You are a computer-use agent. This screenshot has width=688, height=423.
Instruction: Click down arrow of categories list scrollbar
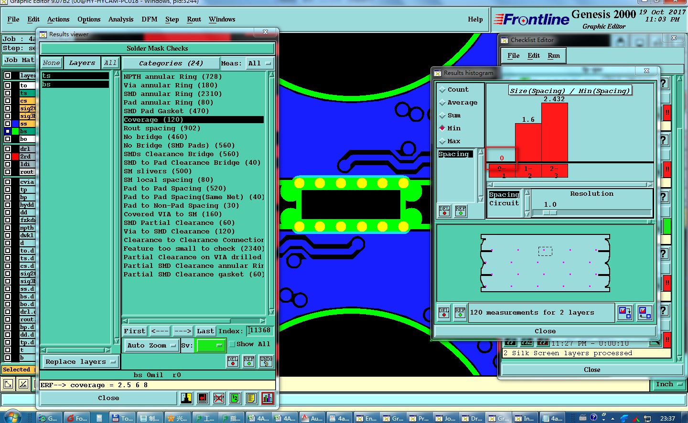[x=271, y=312]
